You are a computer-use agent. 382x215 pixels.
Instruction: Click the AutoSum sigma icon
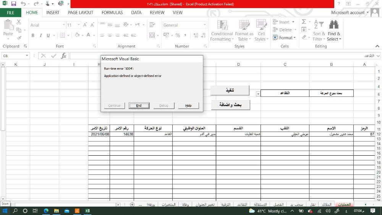tap(304, 22)
